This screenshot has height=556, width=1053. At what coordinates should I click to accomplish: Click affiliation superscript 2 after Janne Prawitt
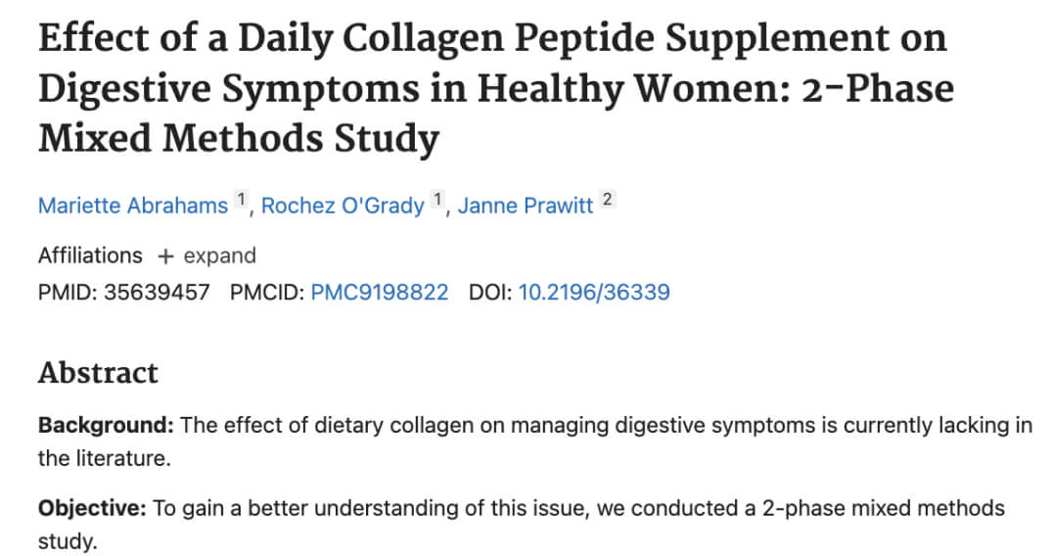(x=607, y=202)
